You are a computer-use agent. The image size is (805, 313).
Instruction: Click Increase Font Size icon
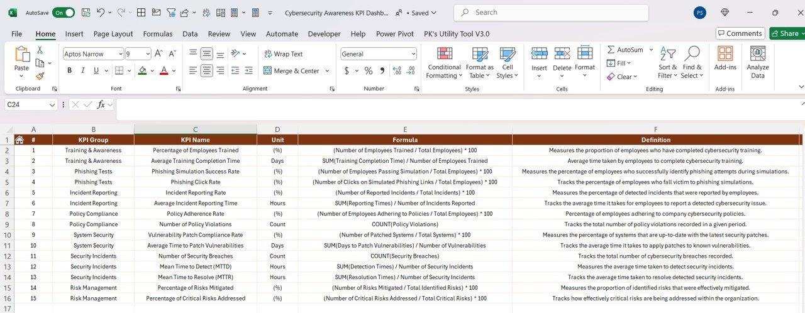tap(158, 53)
